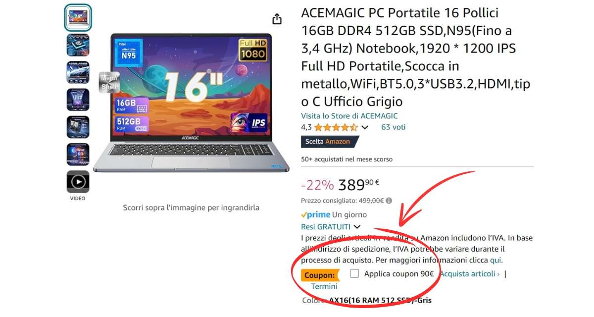Open Visita lo Store di ACEMAGIC link

click(349, 115)
